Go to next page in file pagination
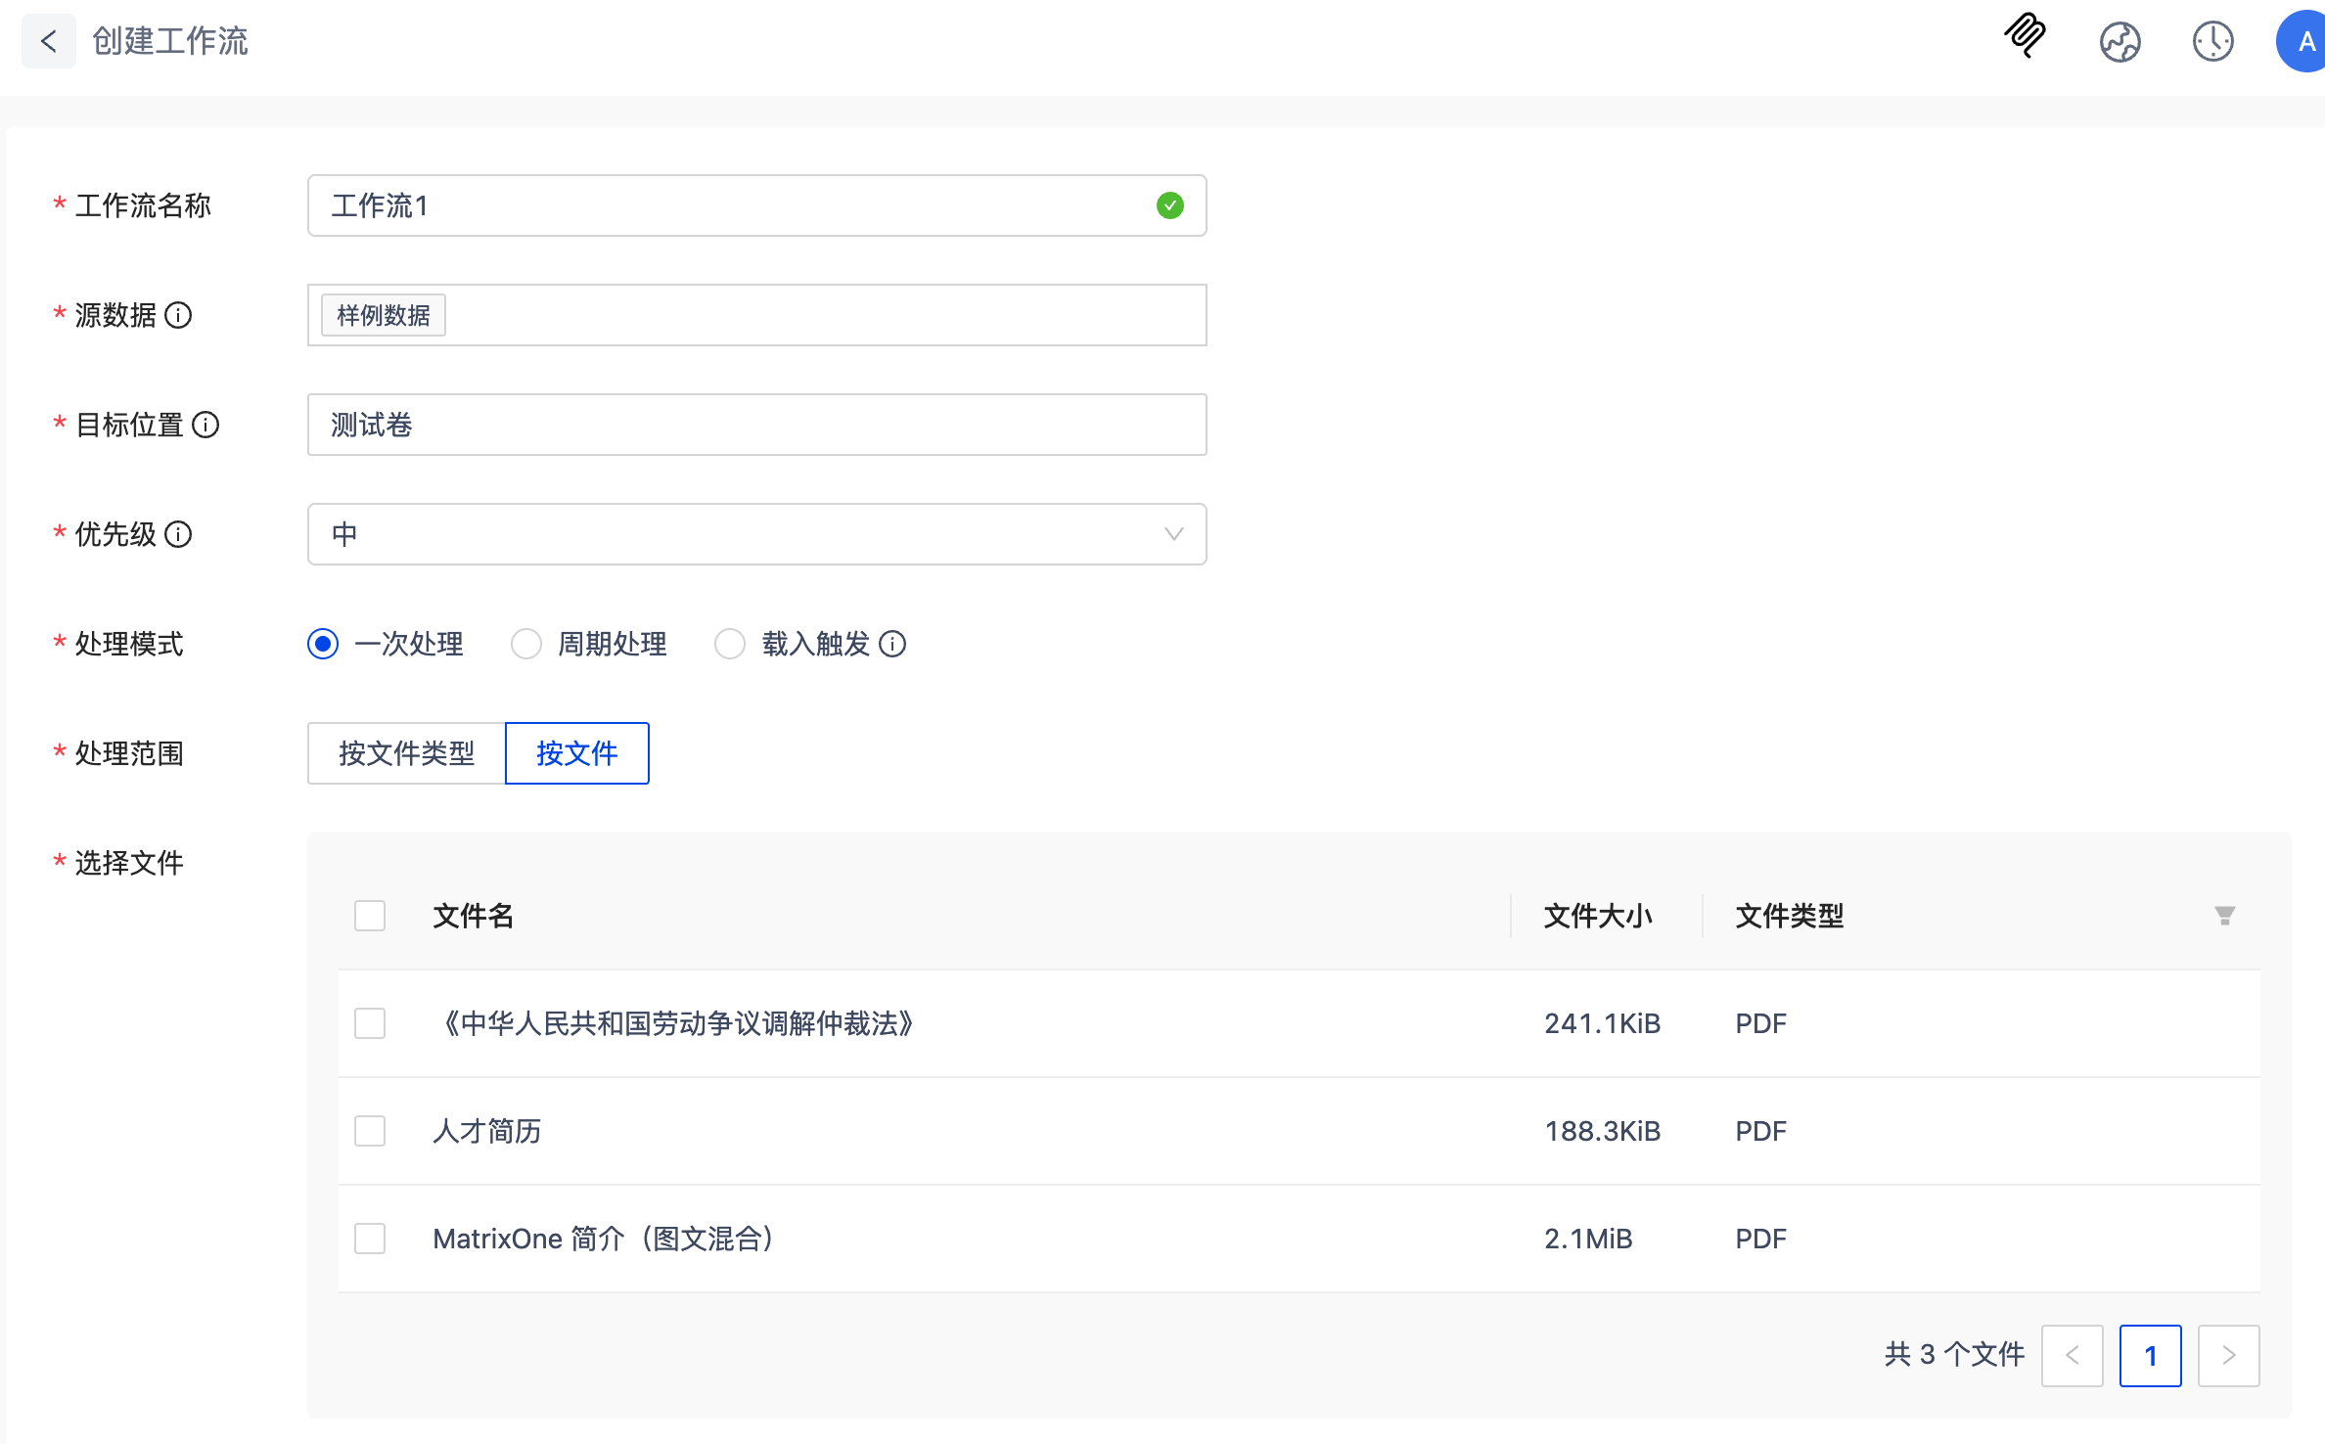 tap(2228, 1356)
